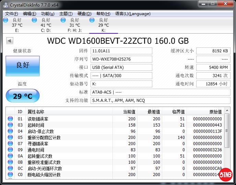The width and height of the screenshot is (236, 185).
Task: Click the serial number field WD-WXE708H25276
Action: (121, 59)
